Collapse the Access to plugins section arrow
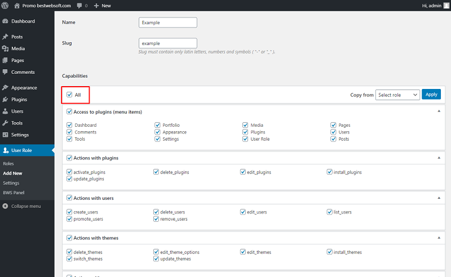The height and width of the screenshot is (277, 451). (439, 111)
